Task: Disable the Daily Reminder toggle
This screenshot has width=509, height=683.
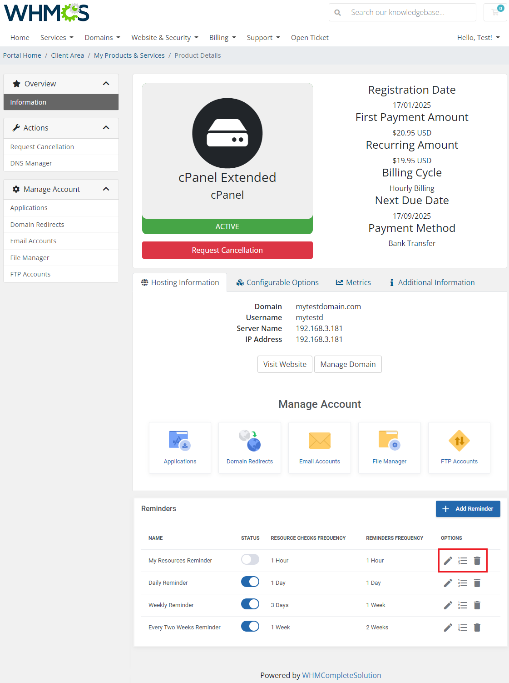Action: click(x=250, y=582)
